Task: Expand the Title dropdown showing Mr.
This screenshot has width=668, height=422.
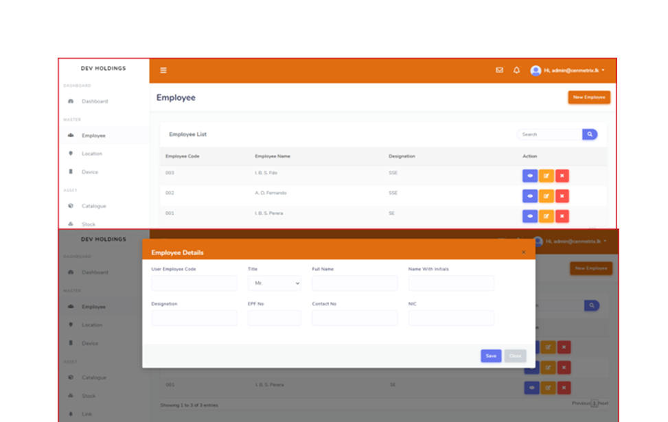Action: pyautogui.click(x=274, y=283)
